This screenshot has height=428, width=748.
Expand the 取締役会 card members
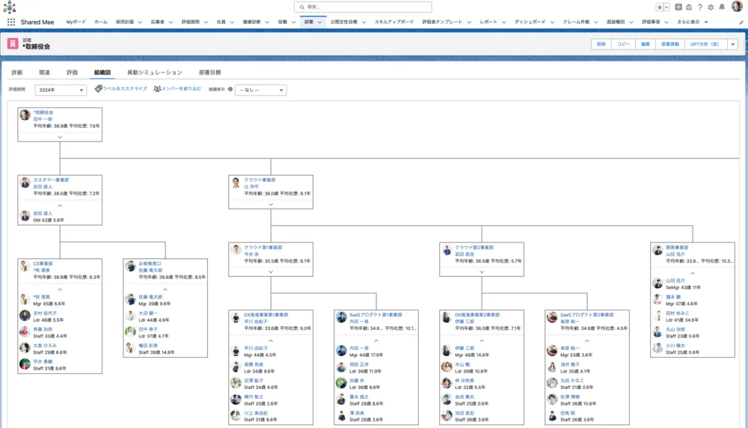[x=60, y=136]
